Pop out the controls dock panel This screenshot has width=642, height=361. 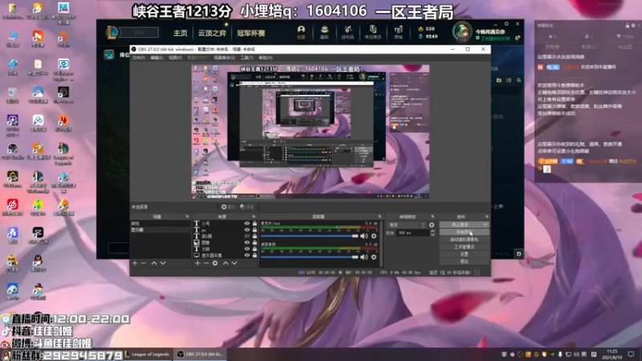click(x=486, y=217)
